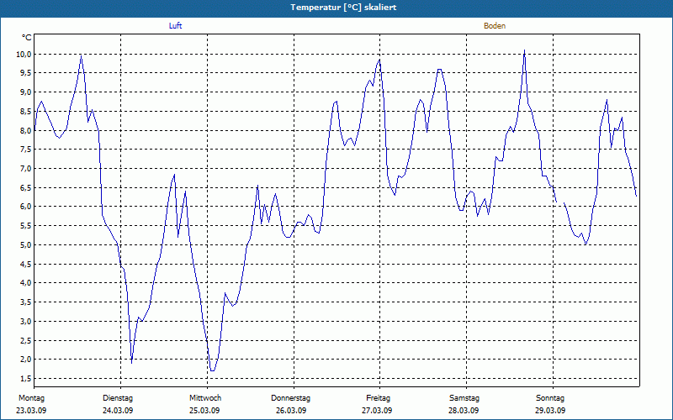Click the 'Dienstag' day label
The image size is (673, 420).
[118, 398]
